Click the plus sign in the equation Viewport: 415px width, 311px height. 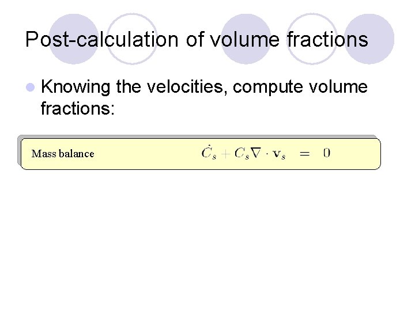click(225, 154)
